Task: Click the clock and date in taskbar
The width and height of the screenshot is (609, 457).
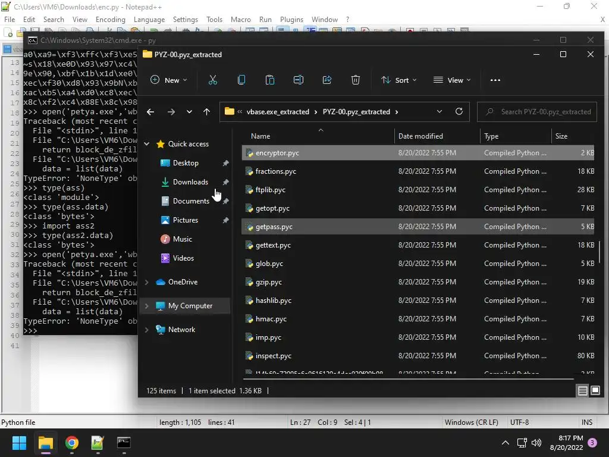Action: (566, 443)
